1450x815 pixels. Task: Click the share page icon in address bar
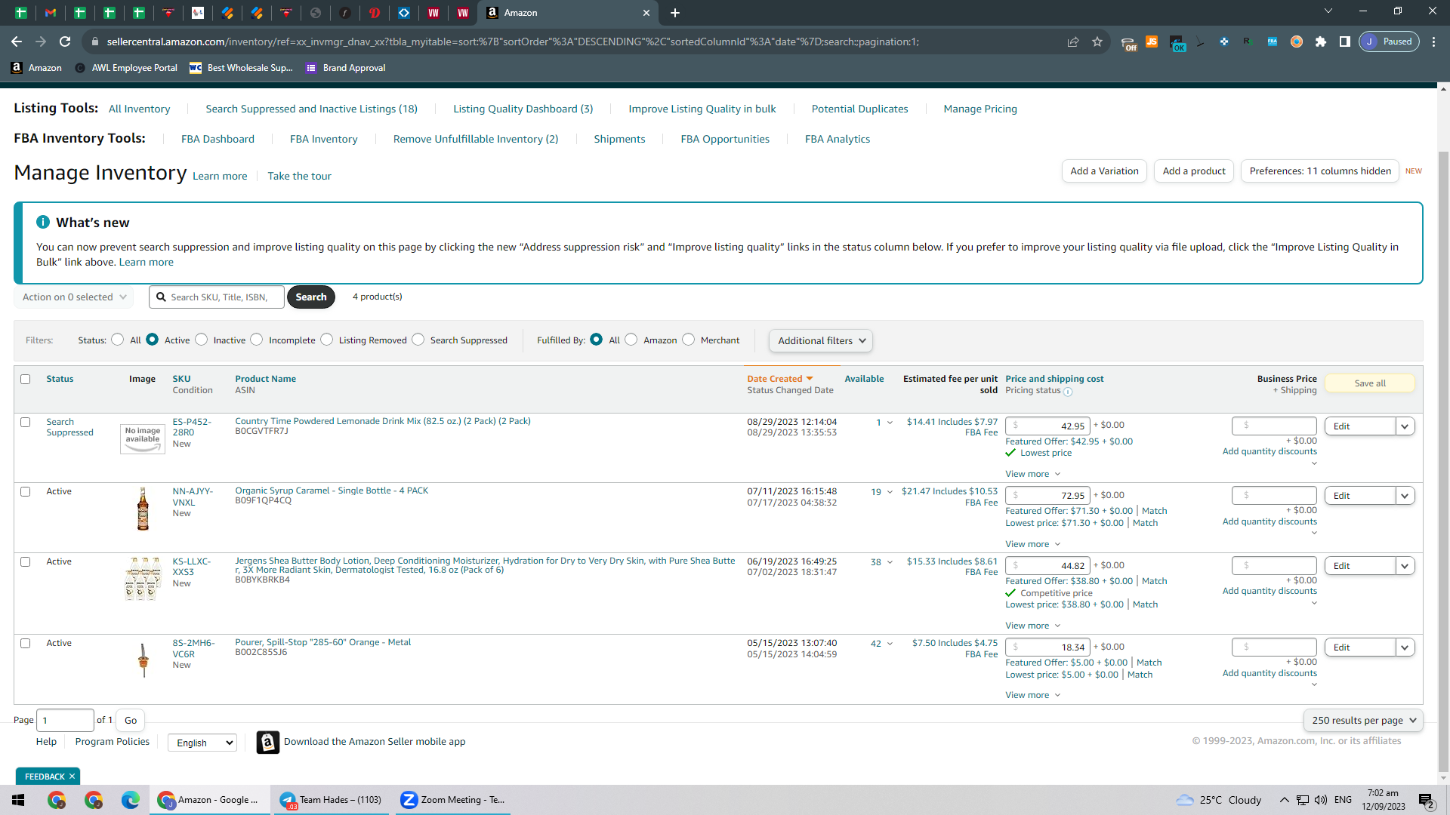(x=1073, y=42)
